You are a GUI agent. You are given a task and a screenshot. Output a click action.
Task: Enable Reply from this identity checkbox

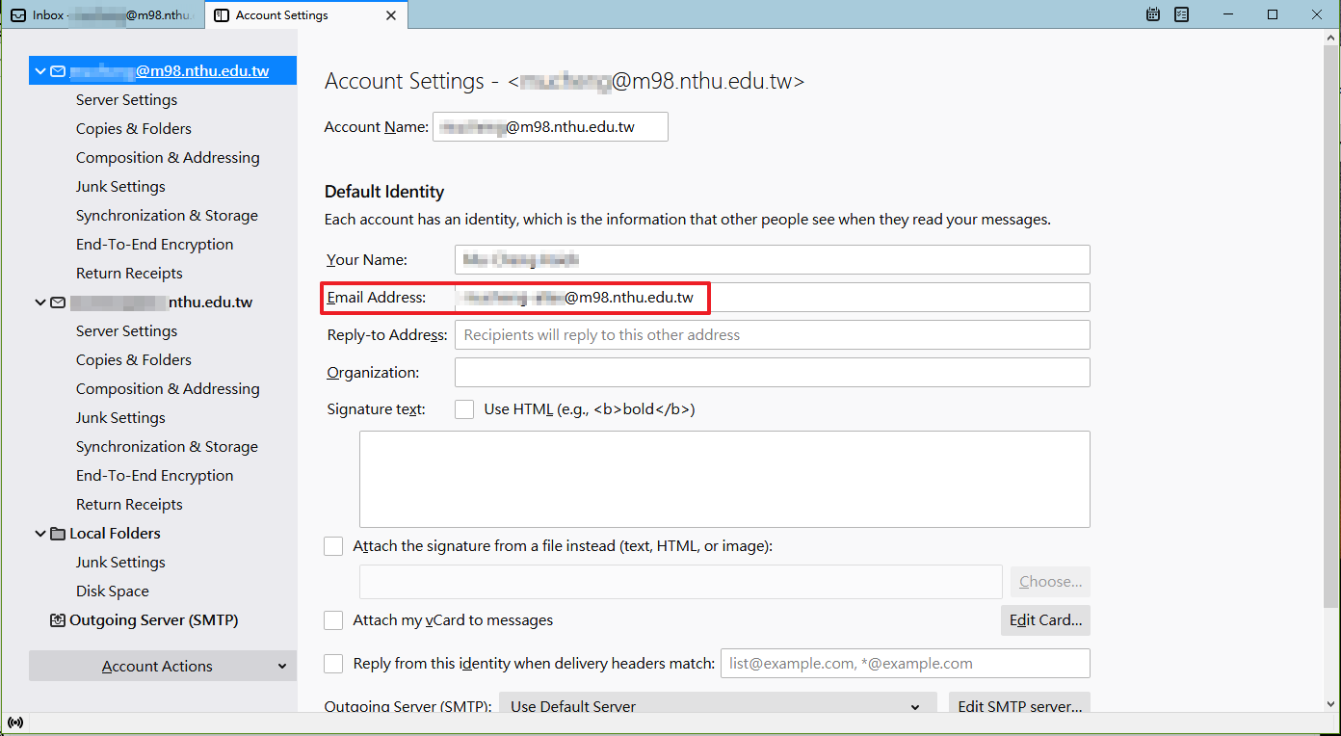[x=333, y=664]
